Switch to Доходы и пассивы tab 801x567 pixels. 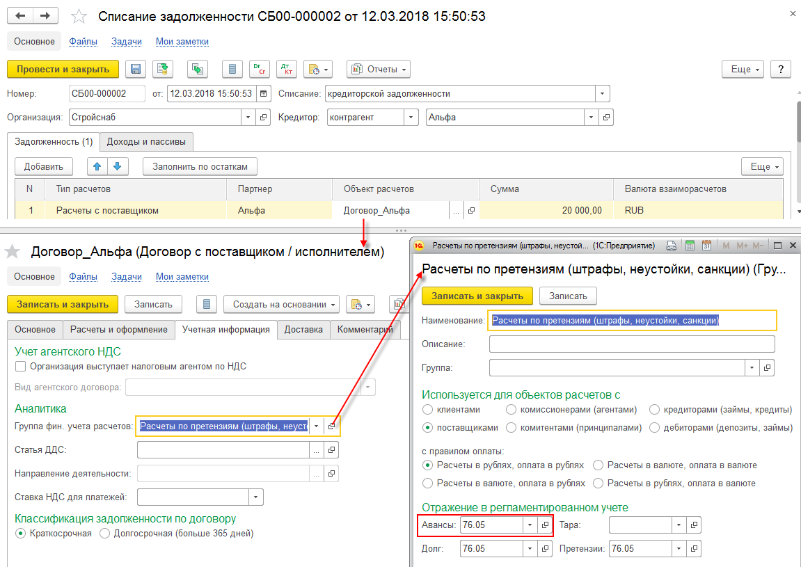coord(146,141)
